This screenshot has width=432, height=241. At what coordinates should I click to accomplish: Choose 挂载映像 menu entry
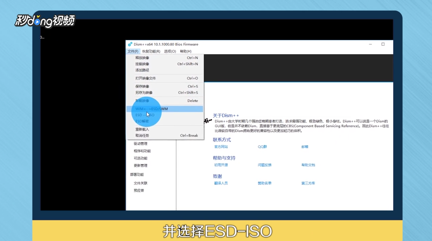[165, 64]
